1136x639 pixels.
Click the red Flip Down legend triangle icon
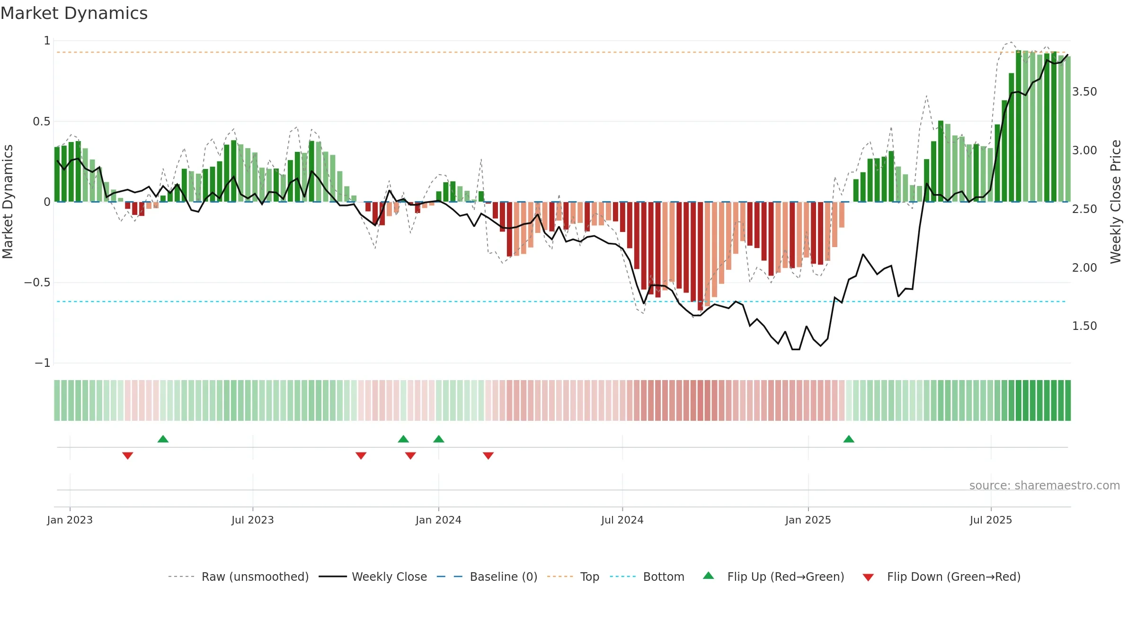coord(868,577)
